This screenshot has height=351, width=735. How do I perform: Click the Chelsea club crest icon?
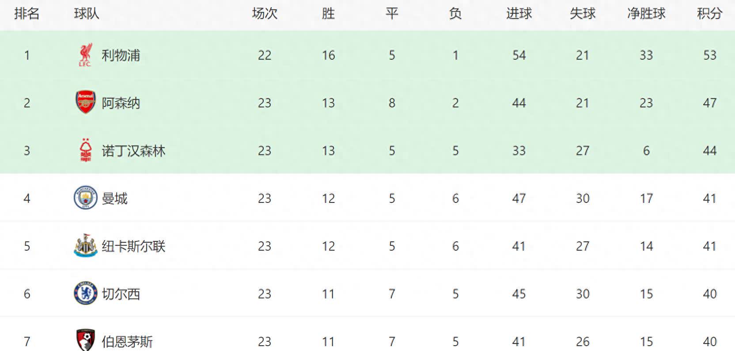[x=85, y=294]
